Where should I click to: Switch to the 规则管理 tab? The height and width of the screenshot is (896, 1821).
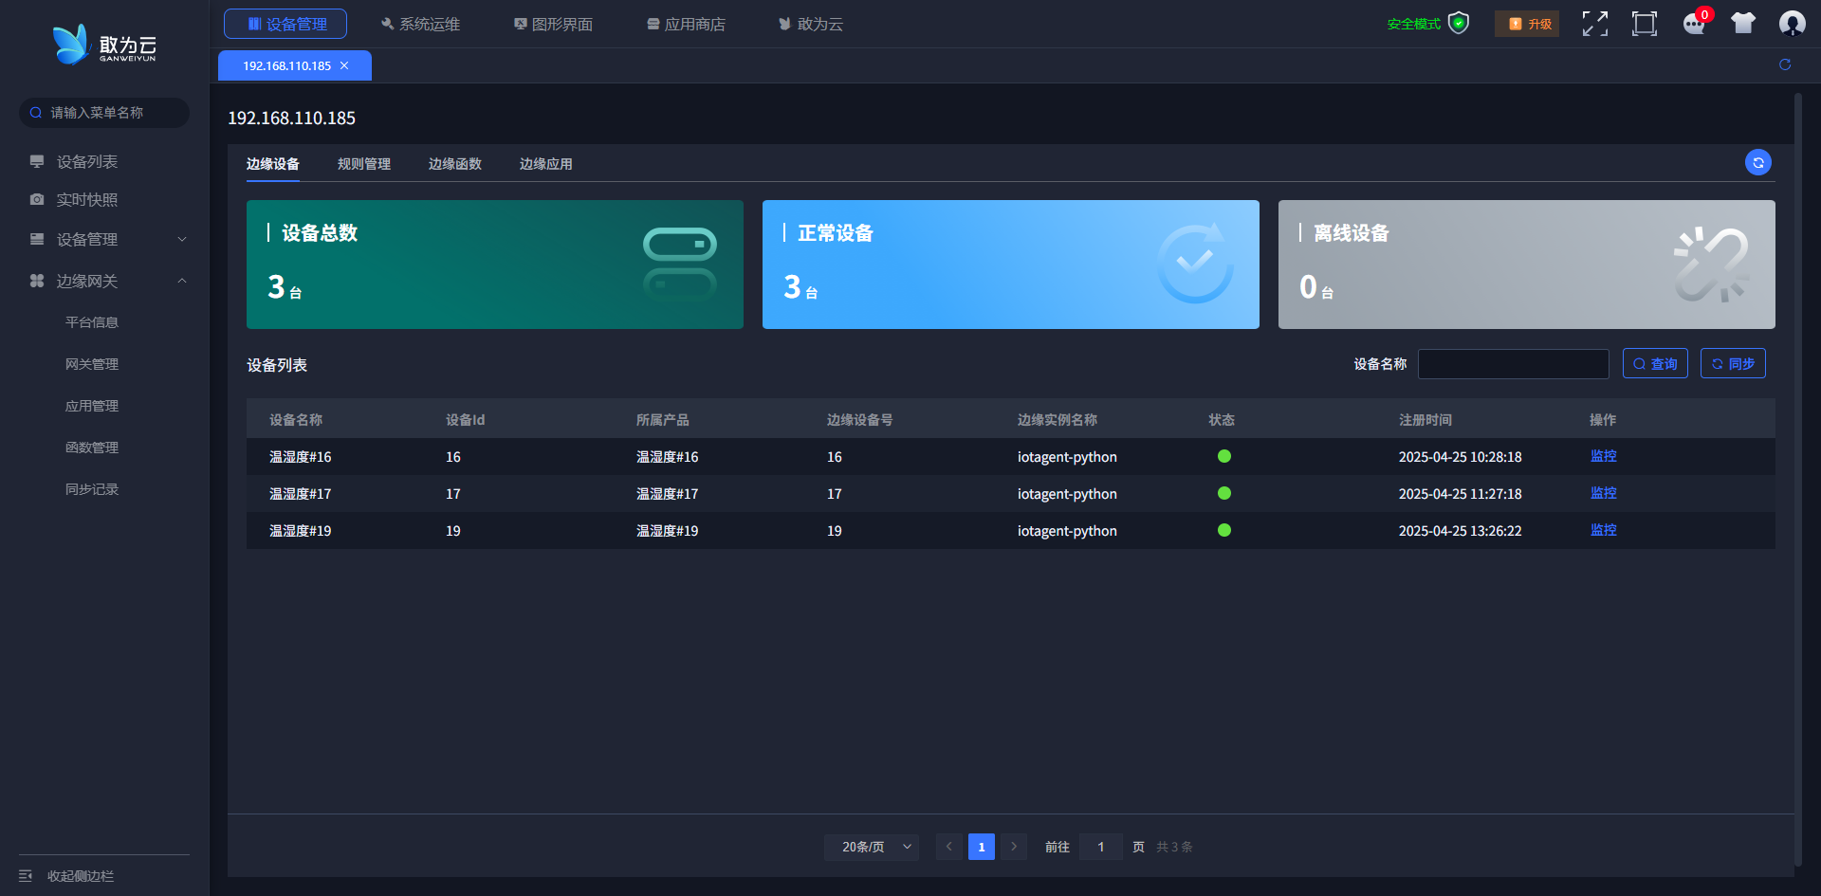point(363,164)
